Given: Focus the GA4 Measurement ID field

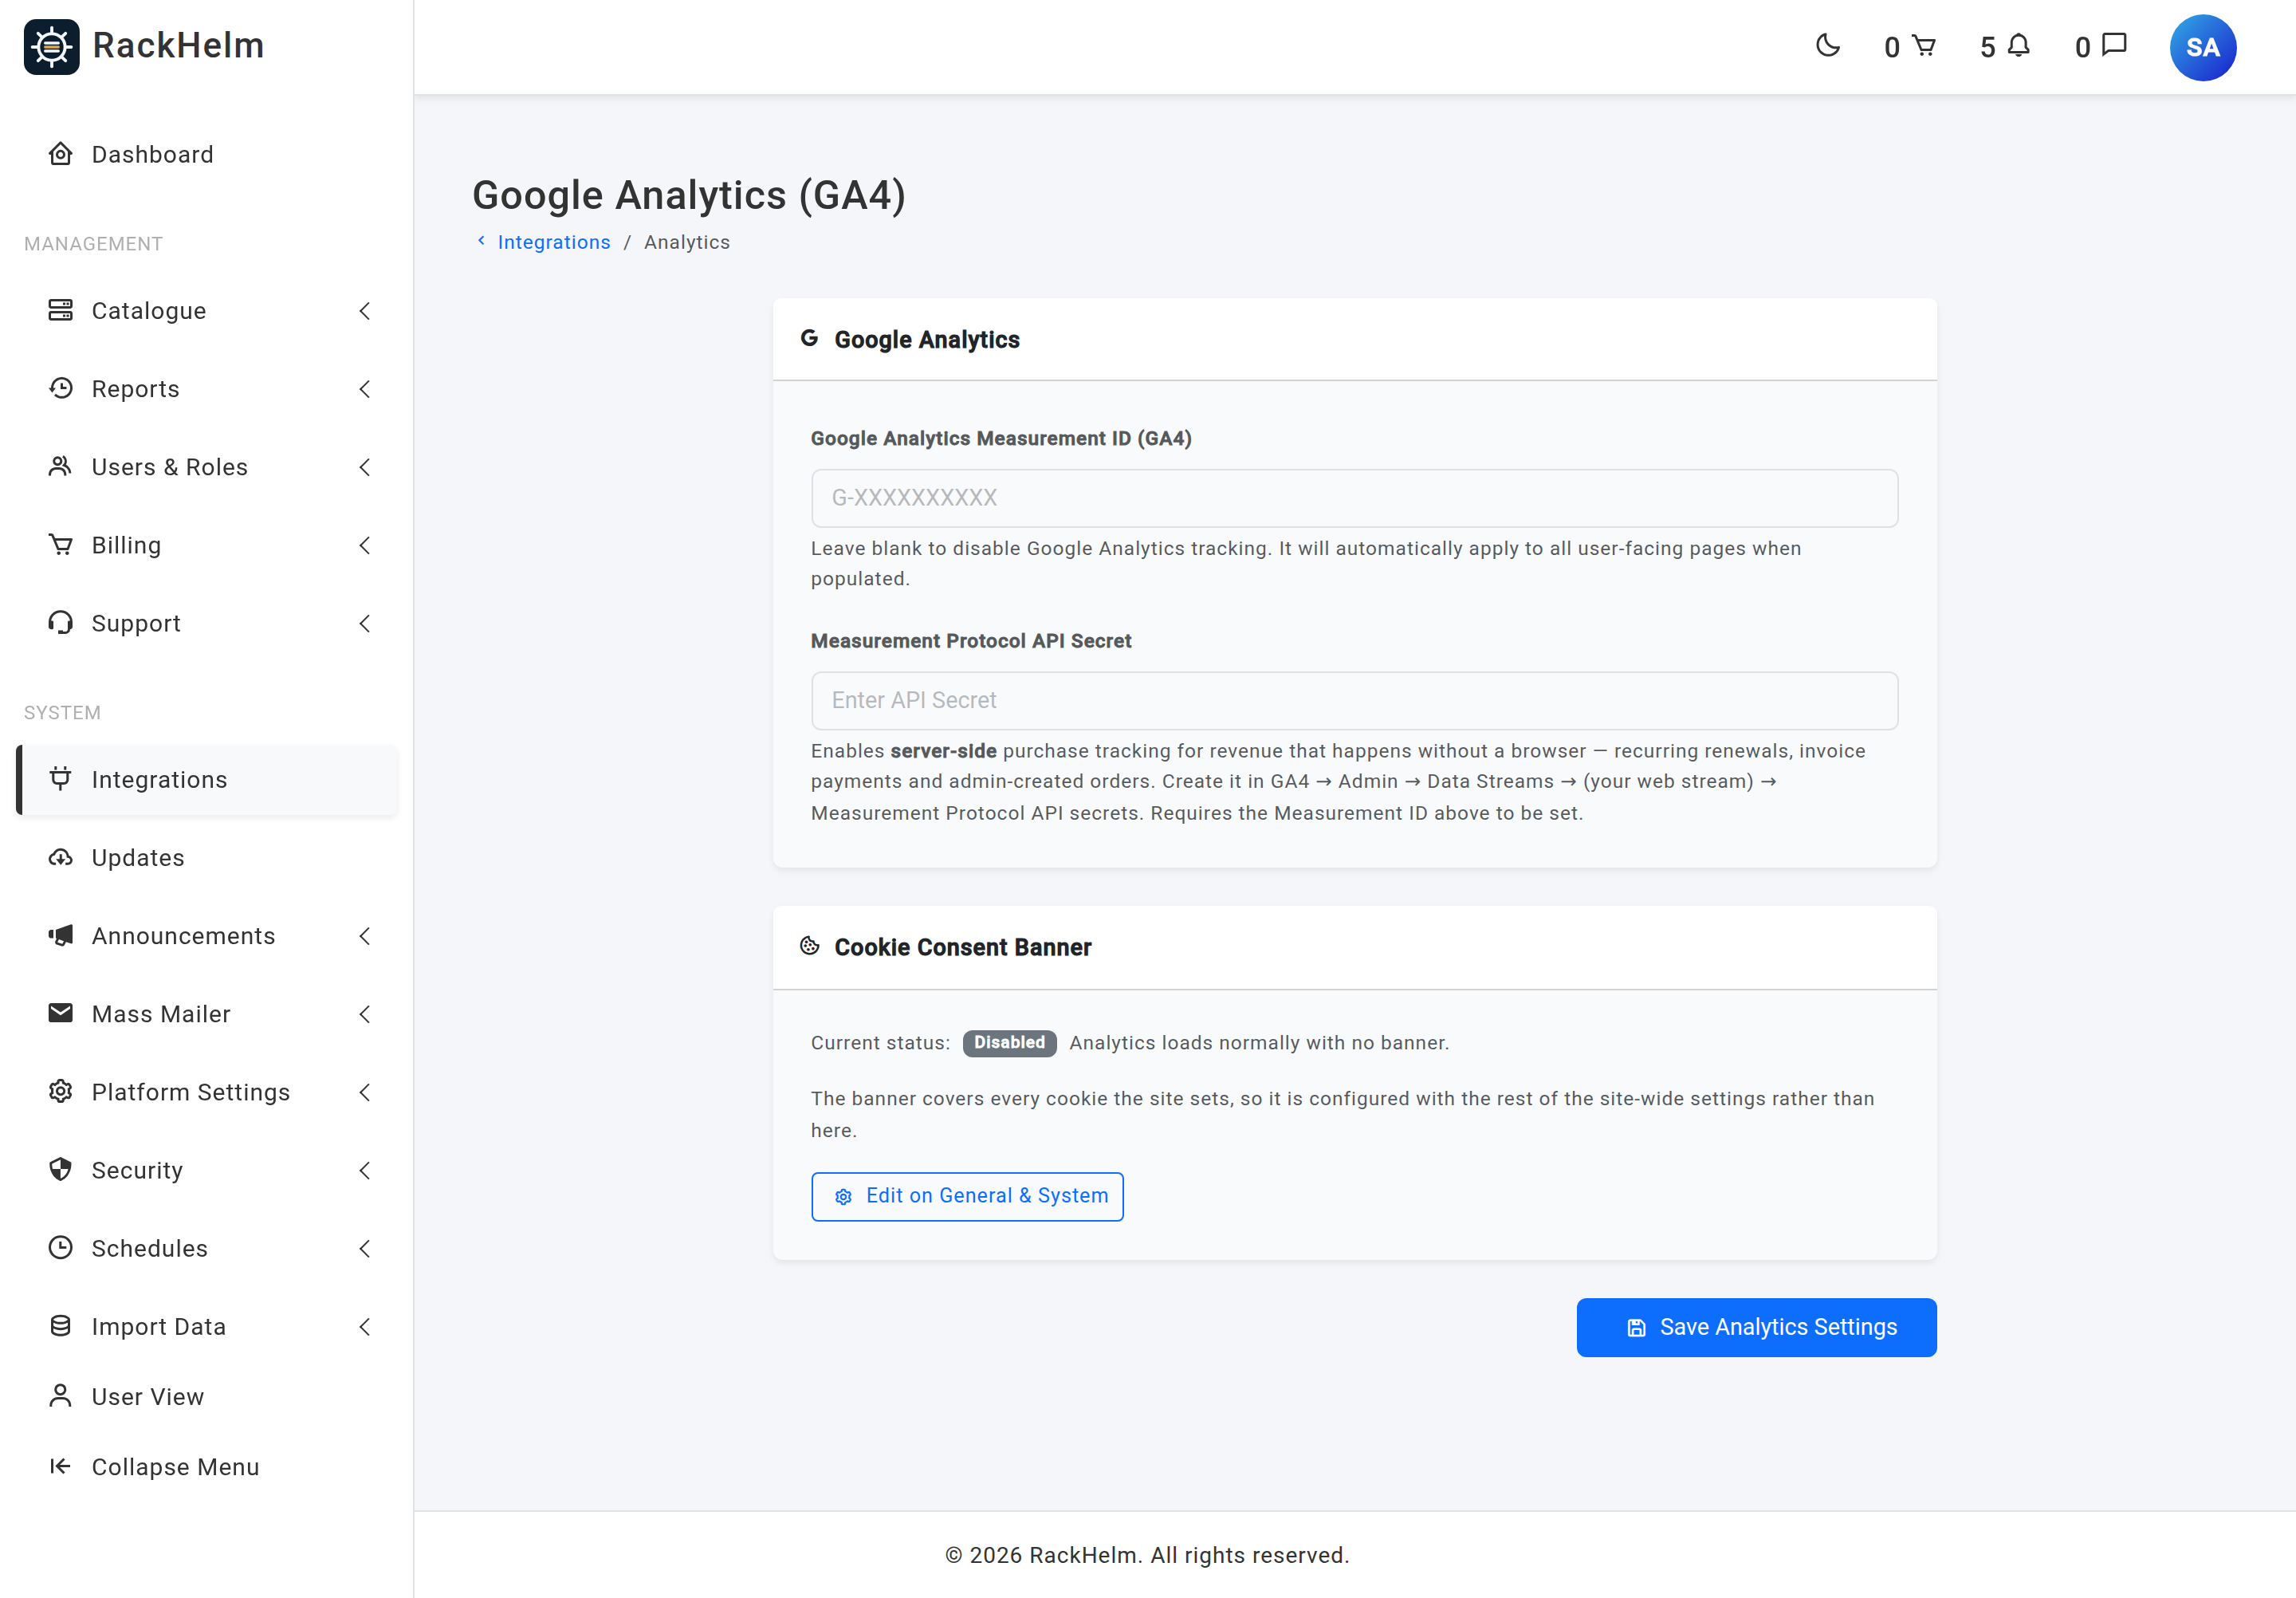Looking at the screenshot, I should [1354, 498].
